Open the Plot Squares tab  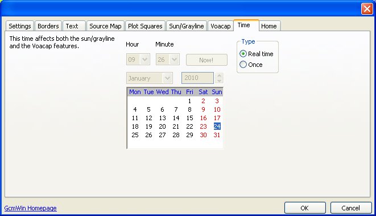pos(145,26)
